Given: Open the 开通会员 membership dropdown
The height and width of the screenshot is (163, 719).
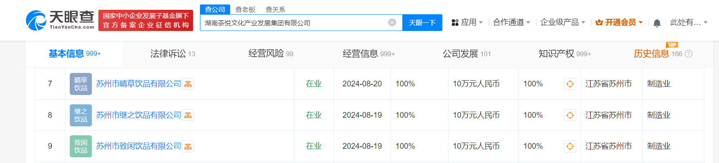Looking at the screenshot, I should 619,22.
